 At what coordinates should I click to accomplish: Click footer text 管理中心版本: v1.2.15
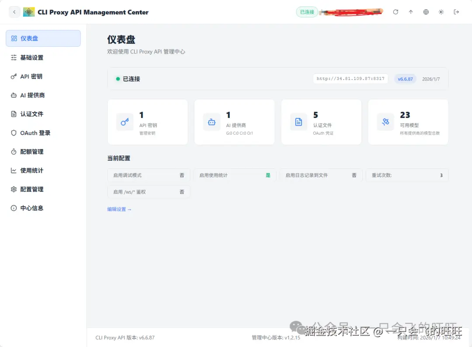[276, 338]
